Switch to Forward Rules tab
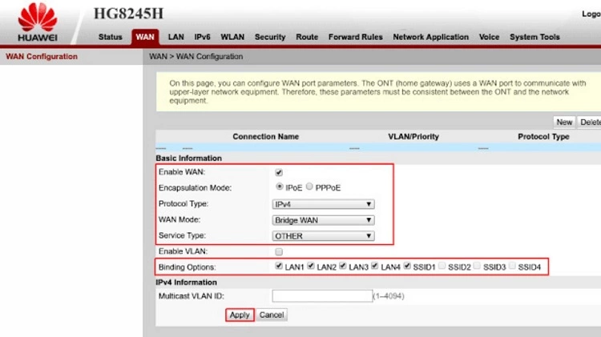Screen dimensions: 601x337 355,37
